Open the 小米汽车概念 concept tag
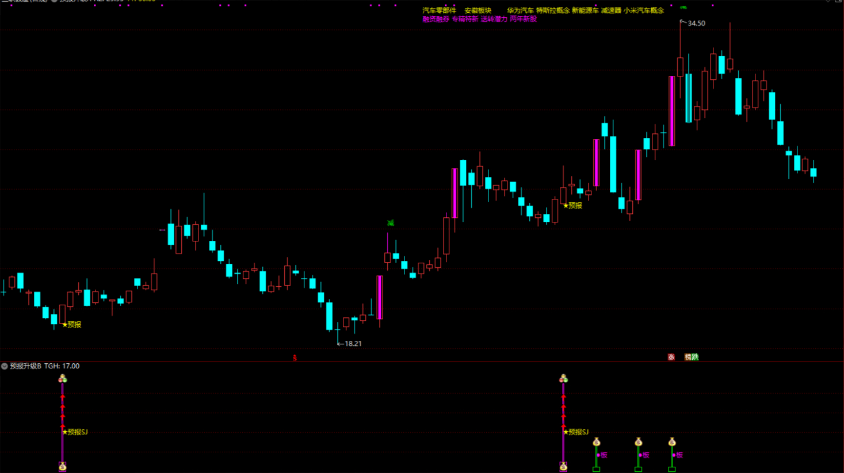 tap(644, 10)
